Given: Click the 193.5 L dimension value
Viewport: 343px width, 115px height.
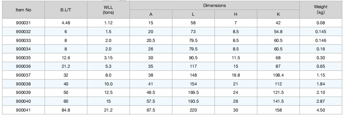Looking at the screenshot, I should coord(193,101).
